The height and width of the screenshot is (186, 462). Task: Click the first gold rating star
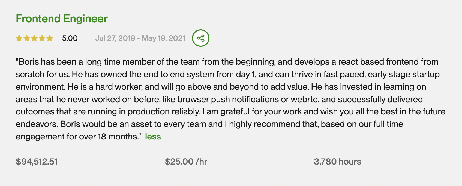[x=19, y=38]
